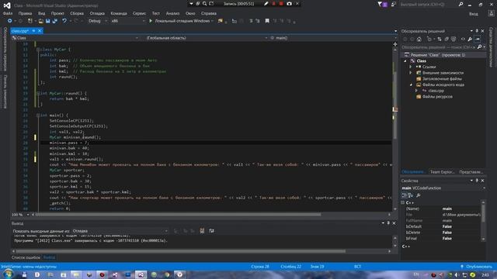Open the Сборка menu
The width and height of the screenshot is (497, 279).
(x=77, y=13)
